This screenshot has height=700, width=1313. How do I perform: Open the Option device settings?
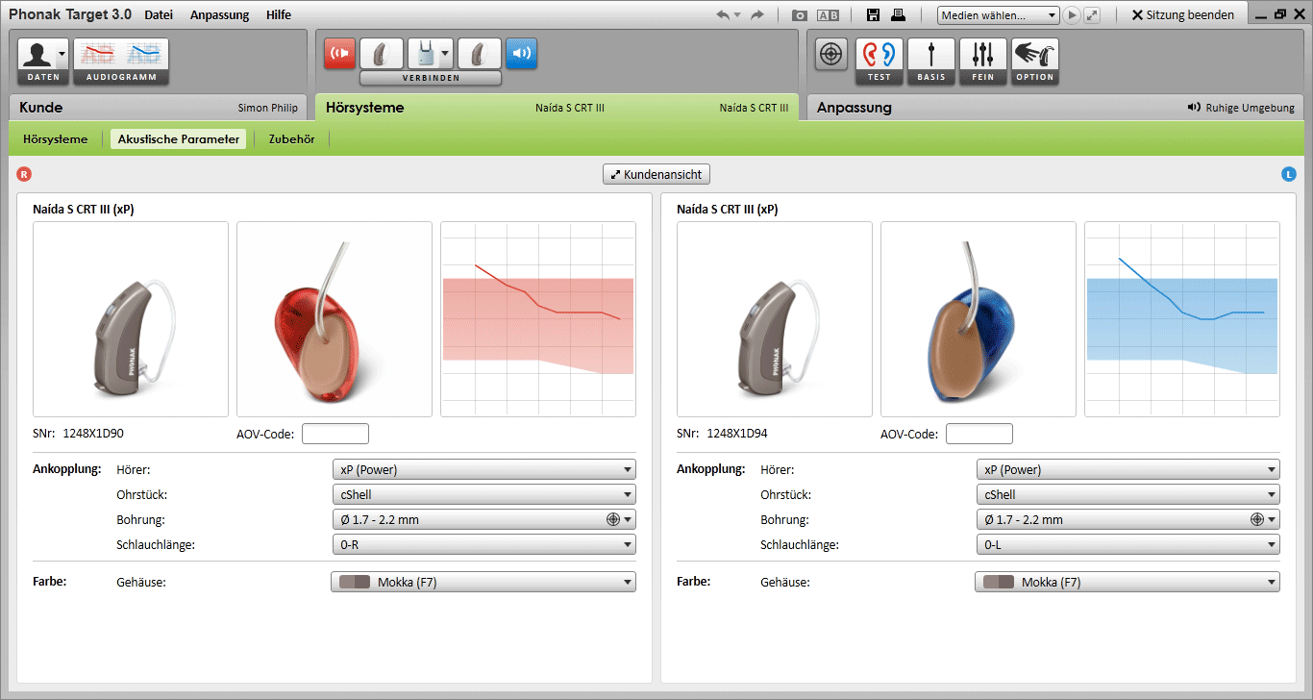pos(1035,62)
